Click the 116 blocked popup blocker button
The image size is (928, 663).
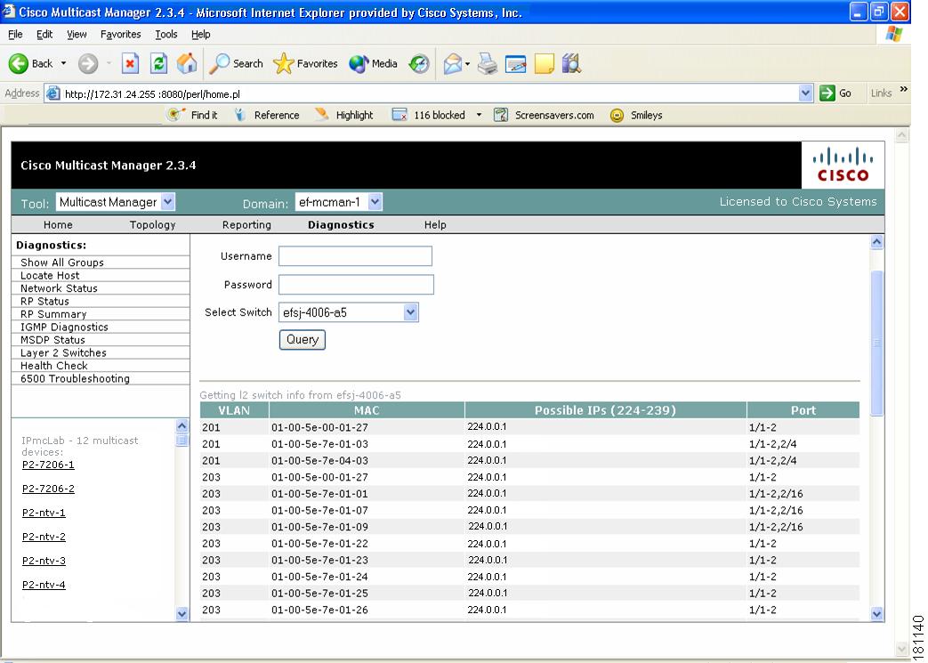pyautogui.click(x=429, y=115)
